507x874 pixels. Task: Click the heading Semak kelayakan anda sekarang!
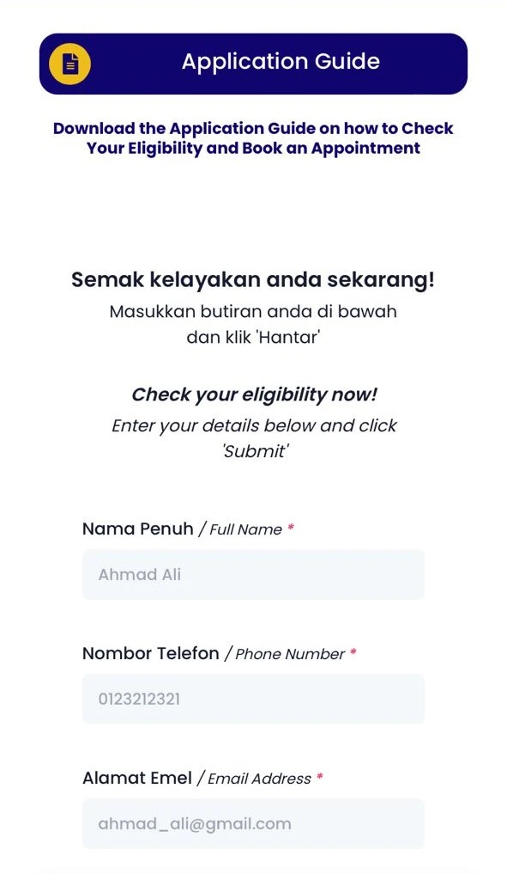[253, 279]
